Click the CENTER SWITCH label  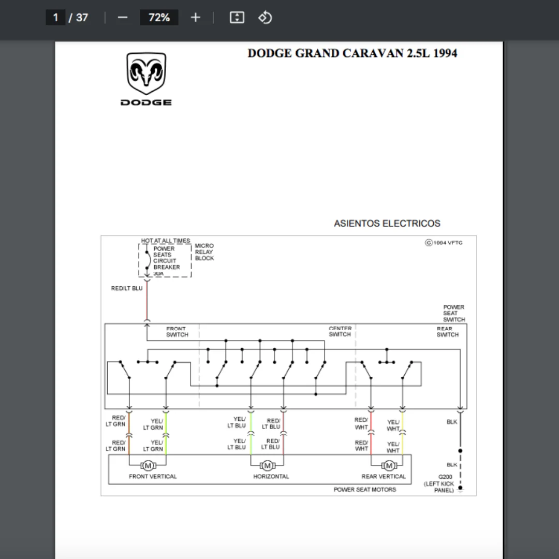tap(340, 332)
